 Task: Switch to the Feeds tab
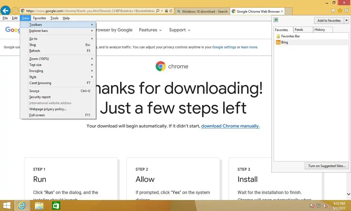point(303,30)
